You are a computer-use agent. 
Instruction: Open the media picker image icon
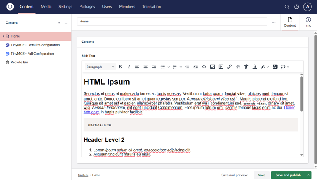coord(212,67)
